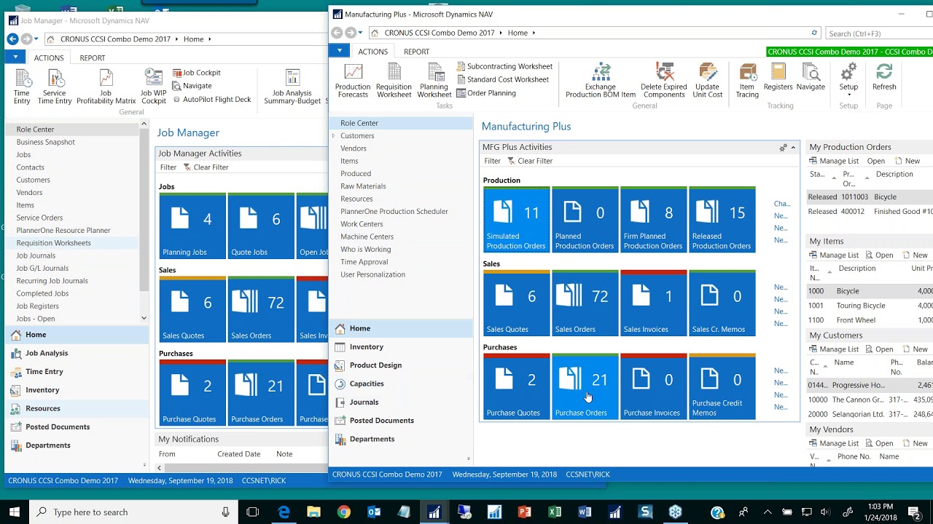This screenshot has height=524, width=933.
Task: Open AutoPilot Flight Deck
Action: (211, 100)
